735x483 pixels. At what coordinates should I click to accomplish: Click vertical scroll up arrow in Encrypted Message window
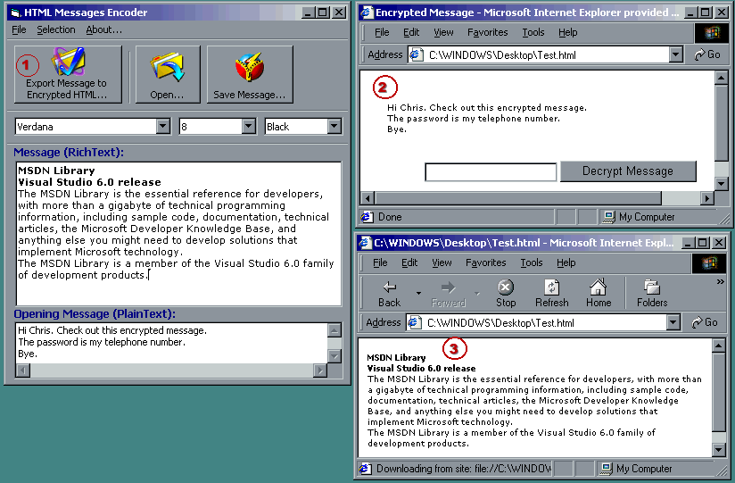point(722,78)
